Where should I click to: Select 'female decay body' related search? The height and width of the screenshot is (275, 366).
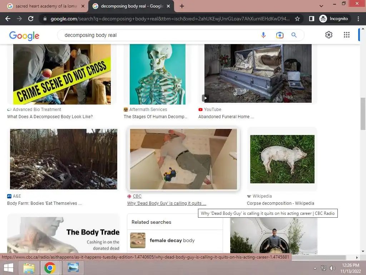pos(175,240)
